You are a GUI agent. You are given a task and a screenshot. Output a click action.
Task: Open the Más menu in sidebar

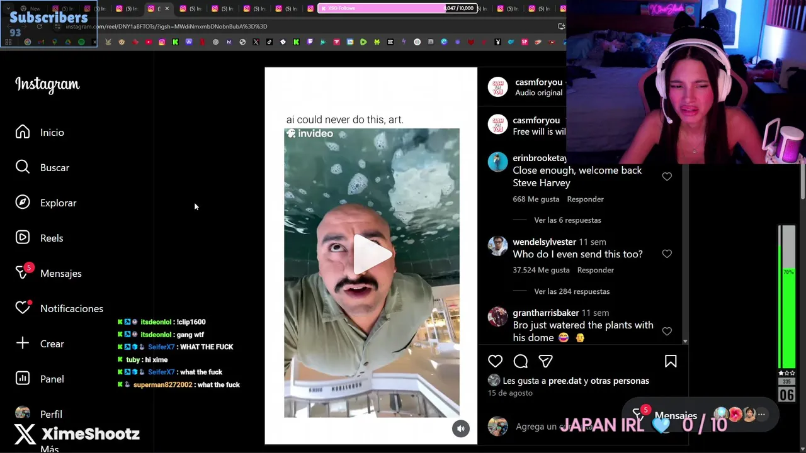(x=49, y=449)
